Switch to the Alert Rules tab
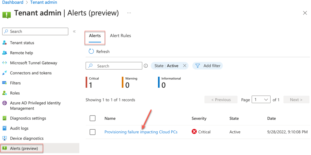This screenshot has width=311, height=155. click(120, 36)
